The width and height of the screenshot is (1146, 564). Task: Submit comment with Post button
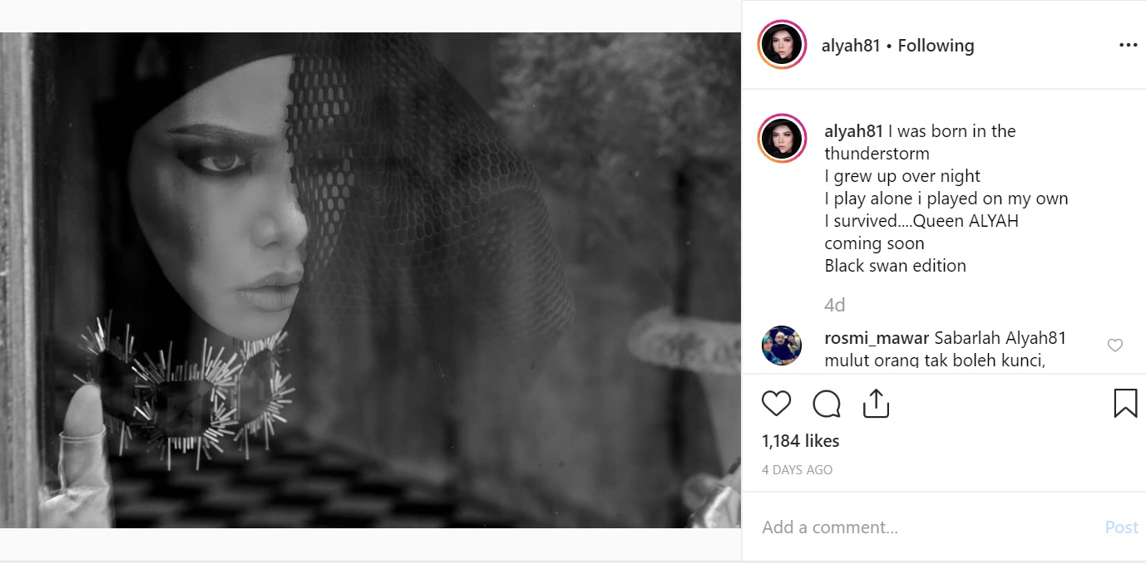point(1121,527)
